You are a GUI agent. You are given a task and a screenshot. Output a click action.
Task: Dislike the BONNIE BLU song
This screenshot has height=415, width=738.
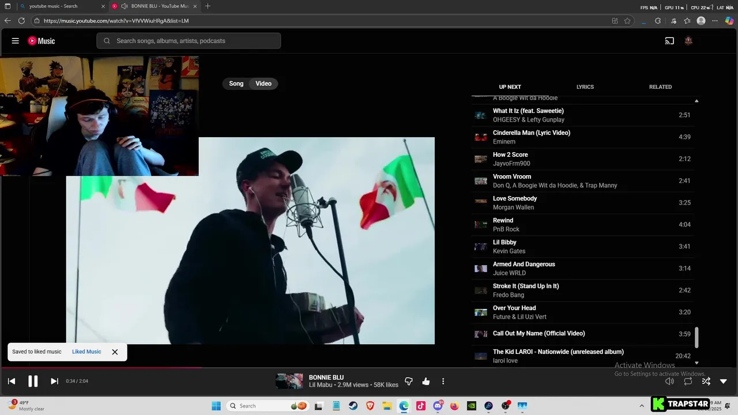409,381
